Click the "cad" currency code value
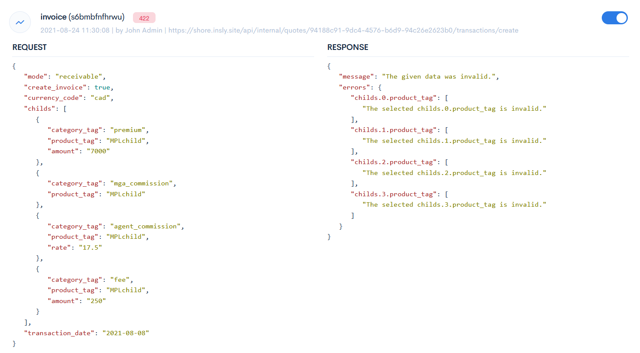This screenshot has width=640, height=353. coord(100,98)
